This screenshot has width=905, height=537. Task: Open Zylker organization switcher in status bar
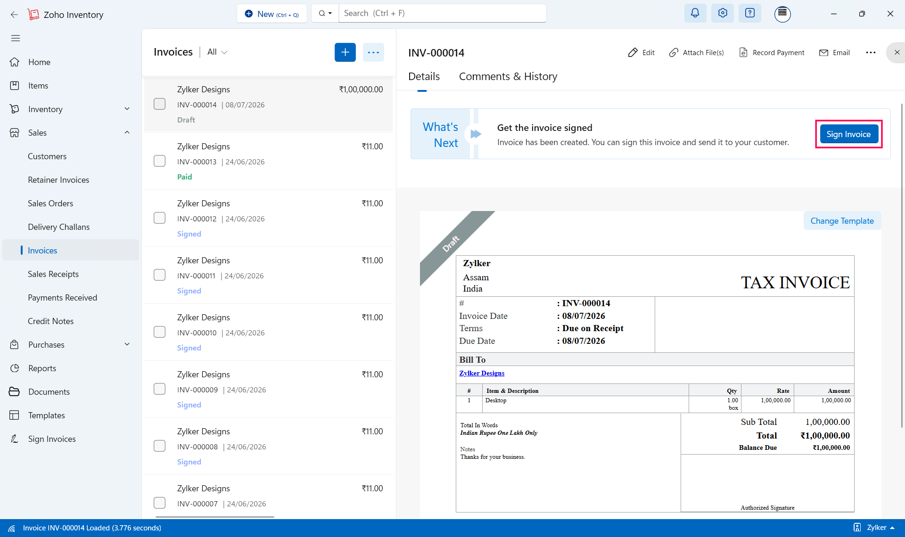point(881,528)
